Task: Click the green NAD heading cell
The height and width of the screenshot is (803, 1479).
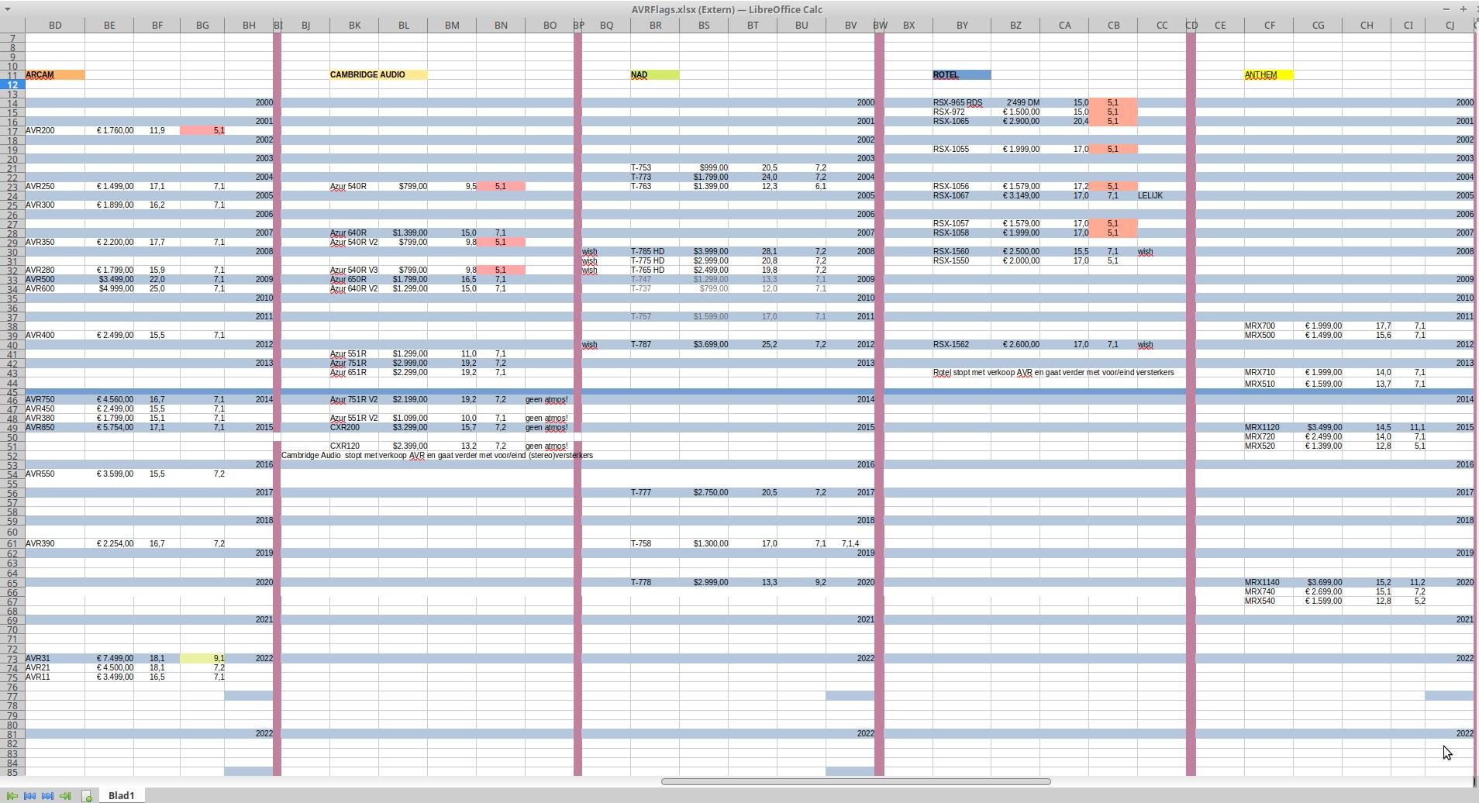Action: [654, 75]
